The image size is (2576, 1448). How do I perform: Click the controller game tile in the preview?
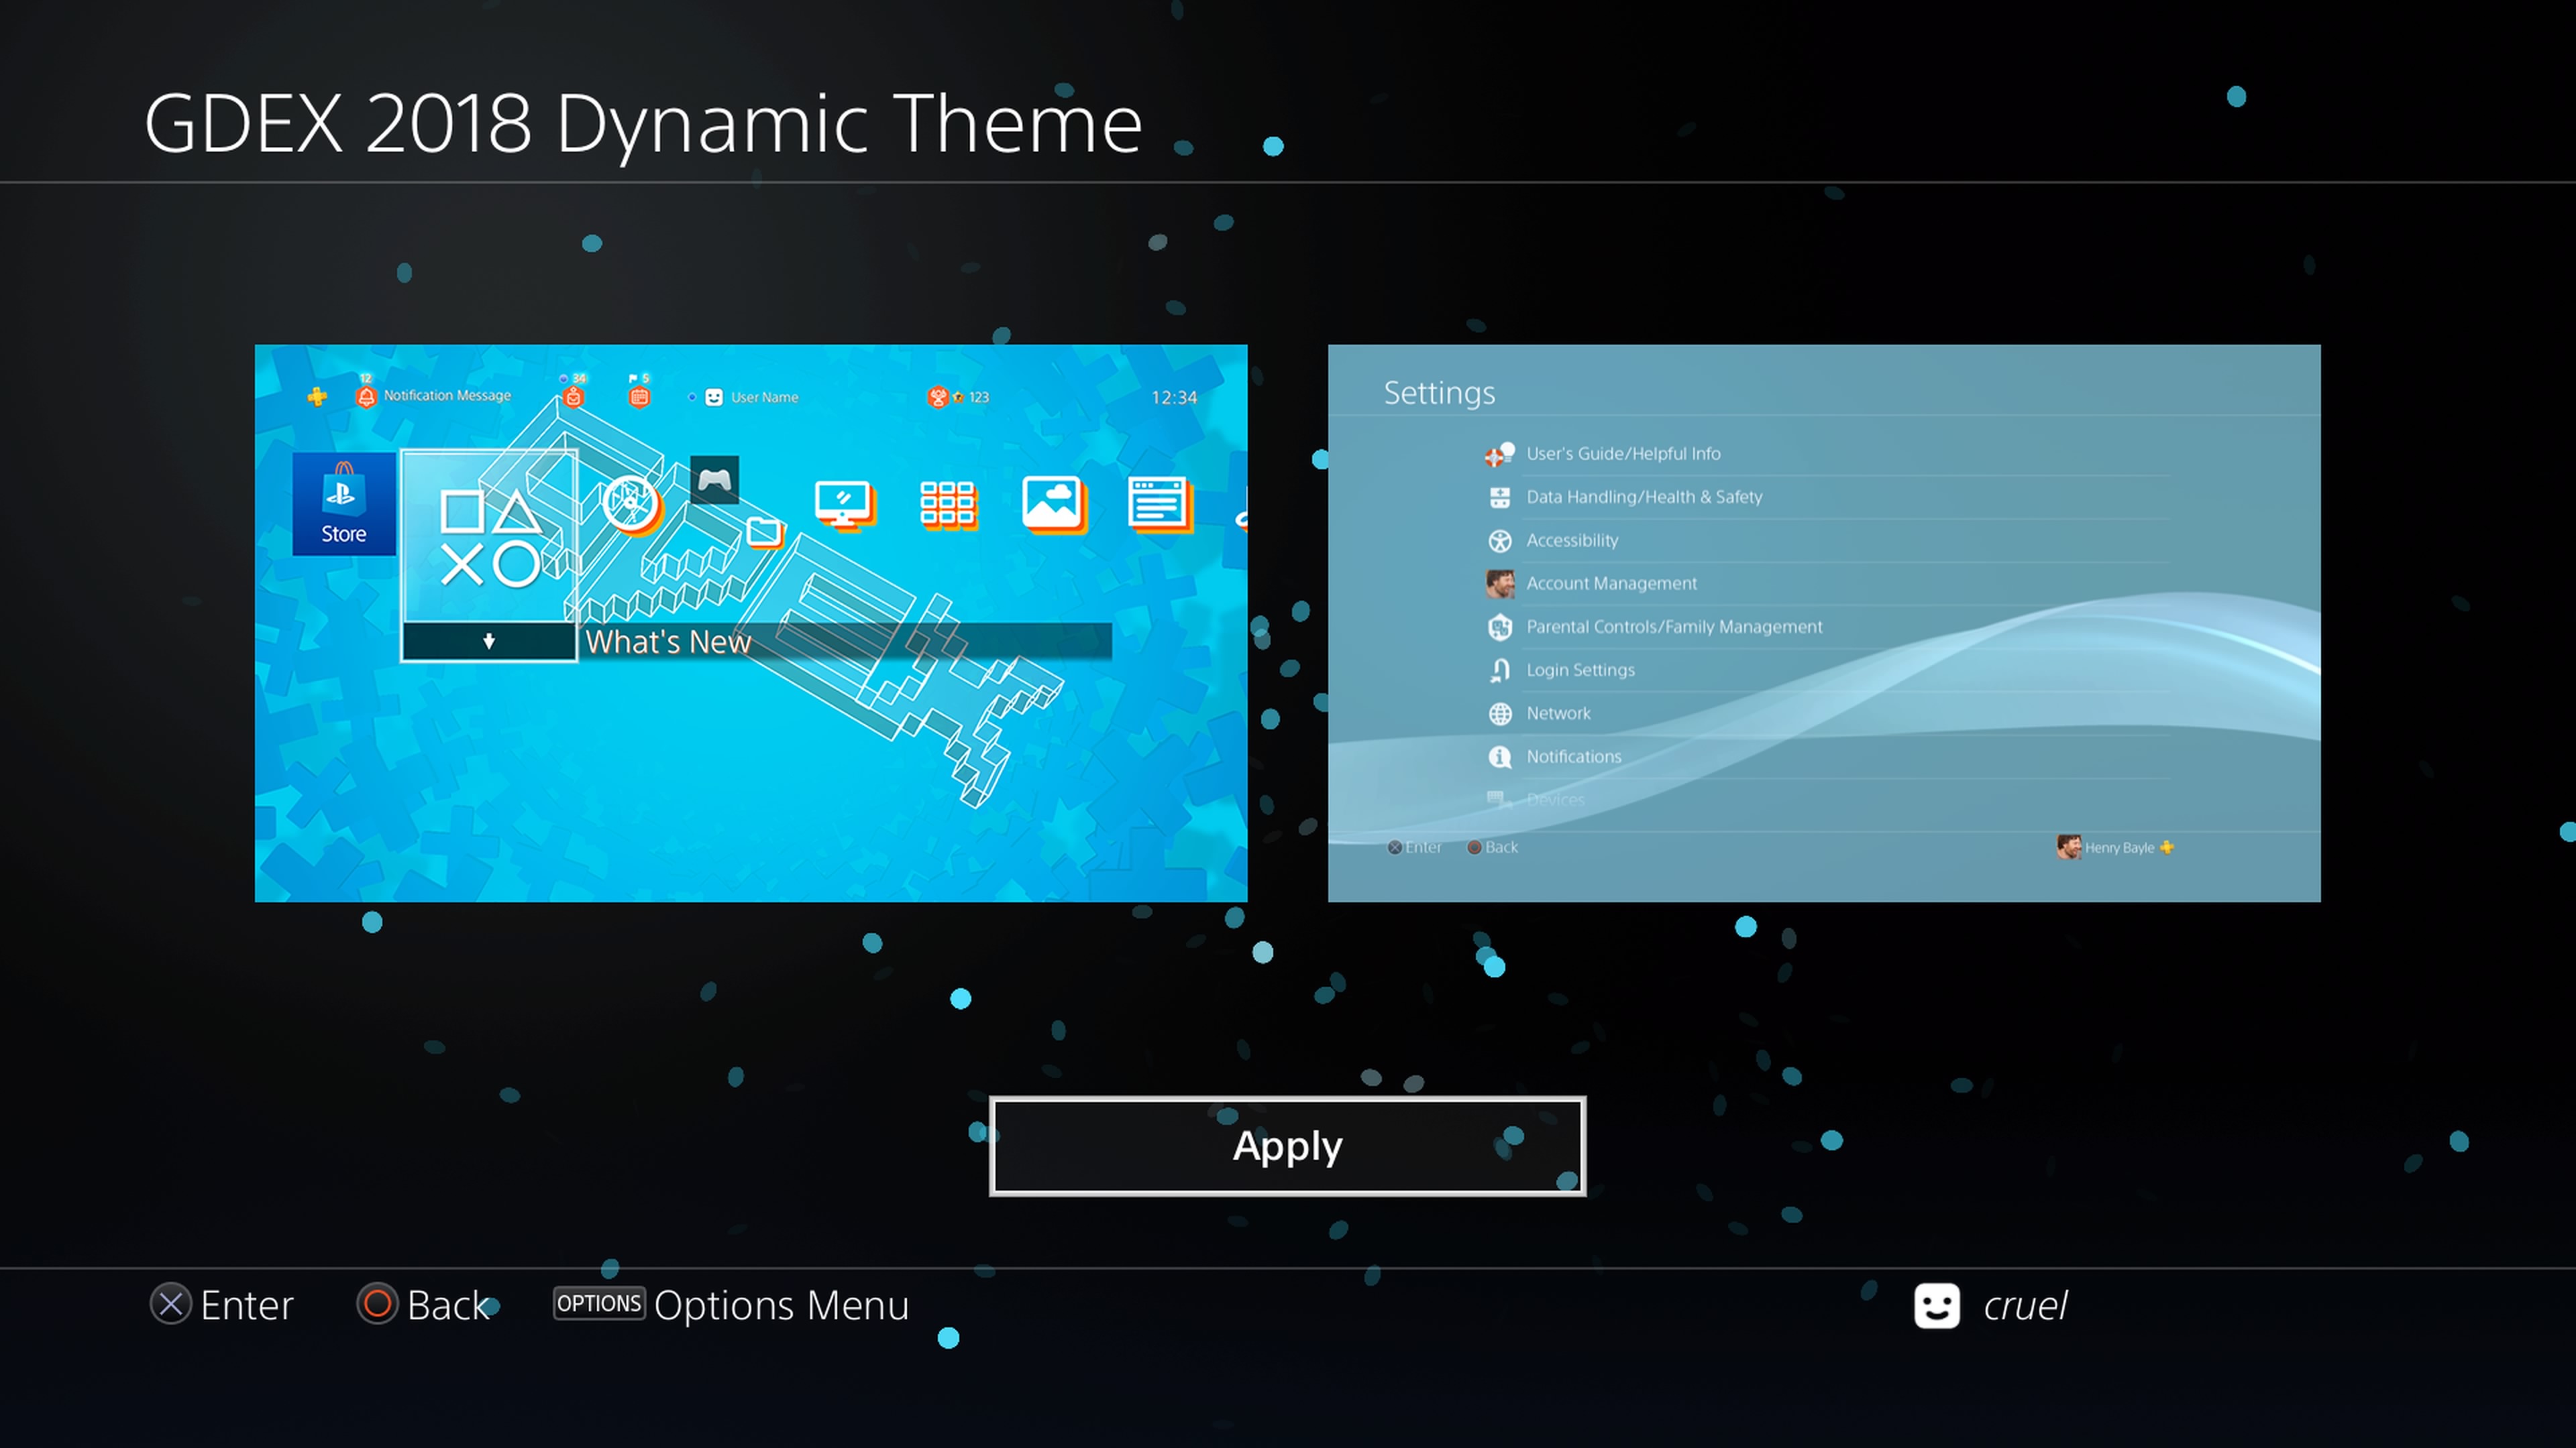point(714,481)
